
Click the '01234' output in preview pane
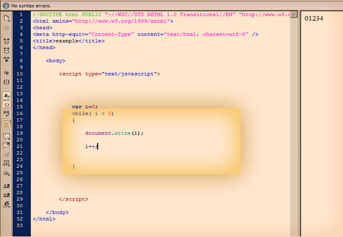(x=314, y=18)
